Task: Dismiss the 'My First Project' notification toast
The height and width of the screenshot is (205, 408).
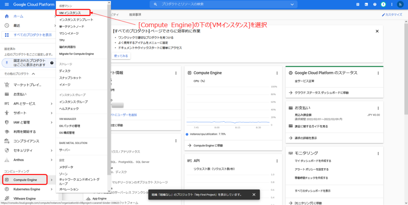Action: (254, 195)
